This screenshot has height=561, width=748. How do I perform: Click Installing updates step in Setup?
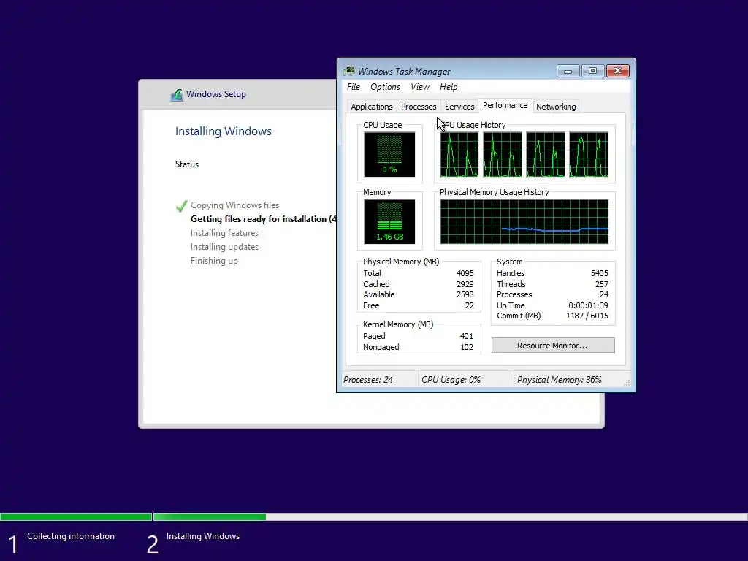[x=224, y=247]
